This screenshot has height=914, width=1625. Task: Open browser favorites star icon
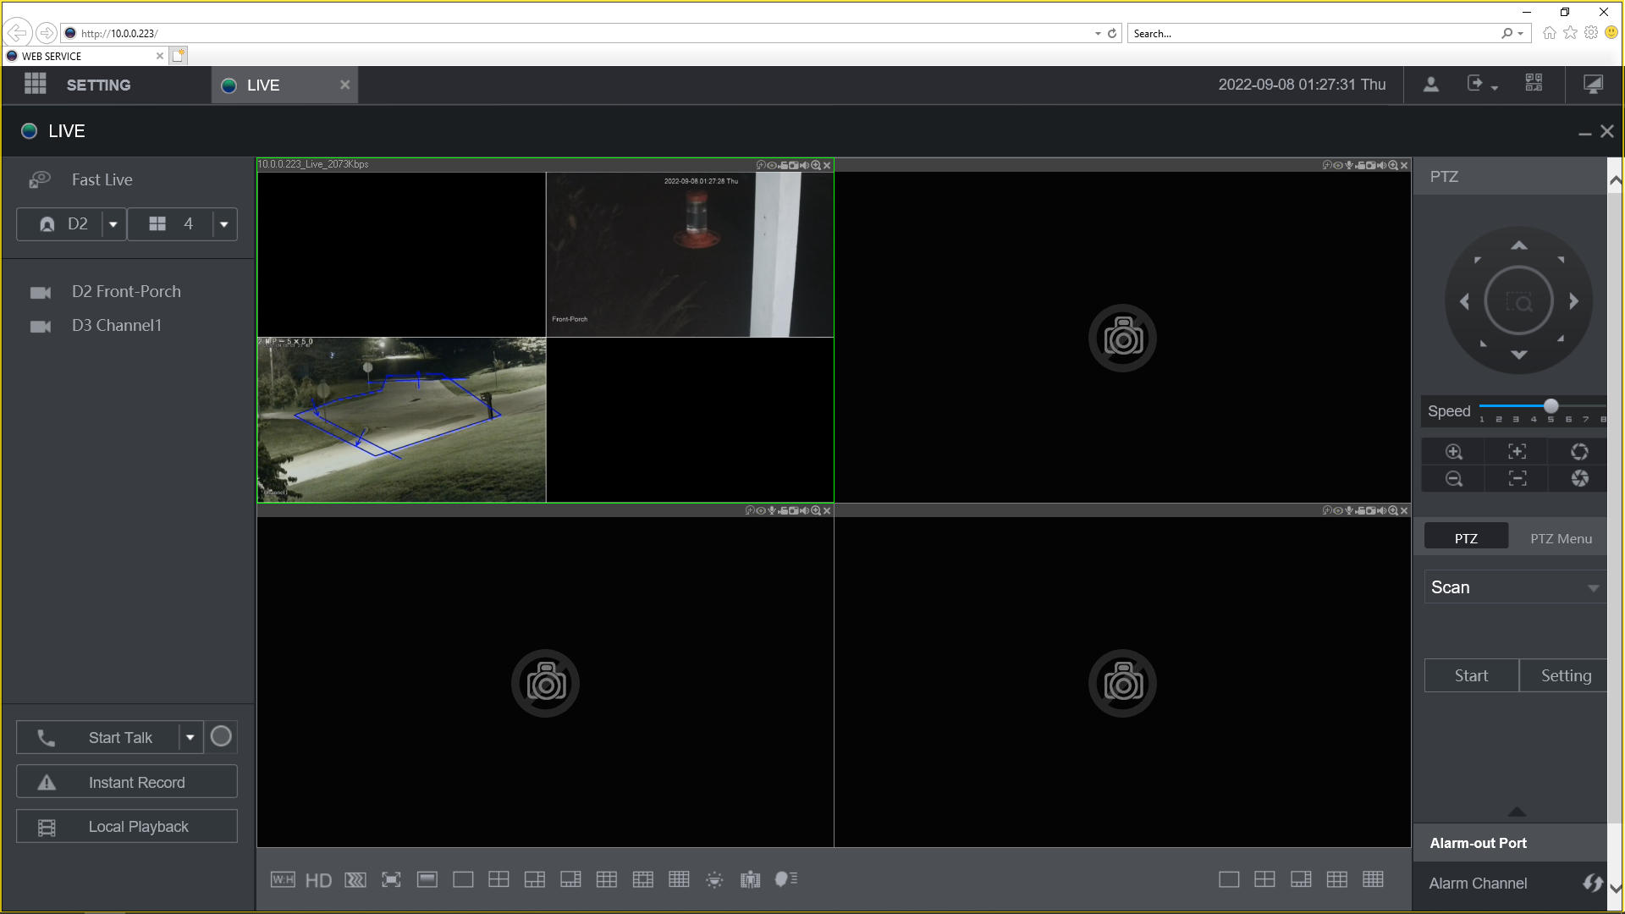click(x=1570, y=33)
